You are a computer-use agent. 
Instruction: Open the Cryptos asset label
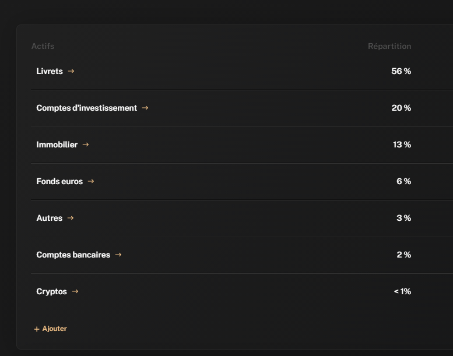[x=51, y=291]
